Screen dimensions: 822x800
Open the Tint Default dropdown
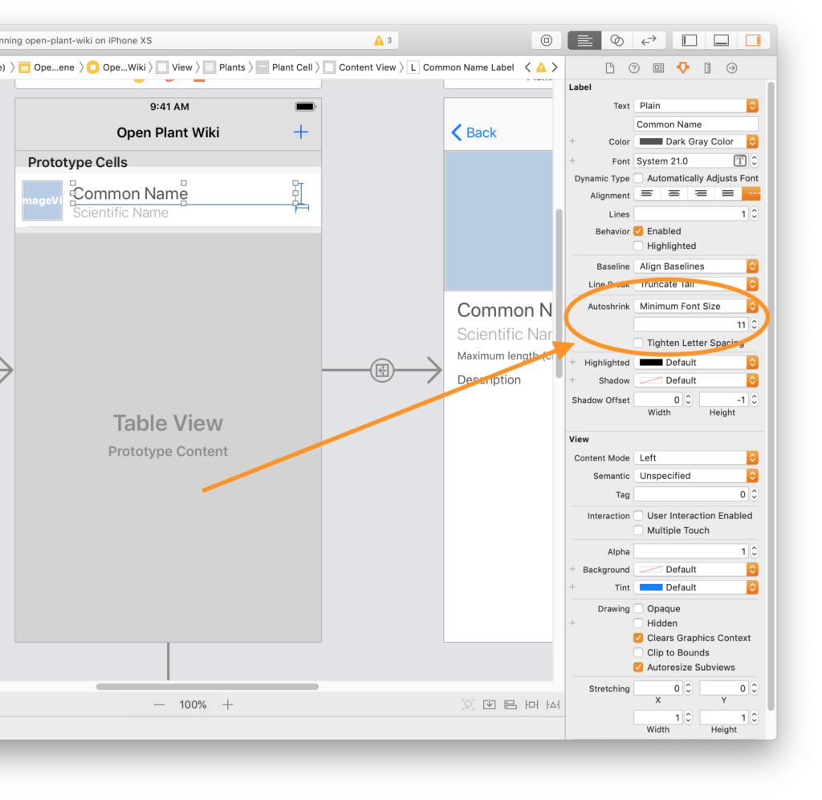[x=696, y=587]
